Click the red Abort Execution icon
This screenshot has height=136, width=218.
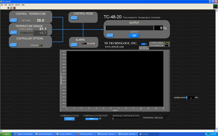(x=14, y=8)
